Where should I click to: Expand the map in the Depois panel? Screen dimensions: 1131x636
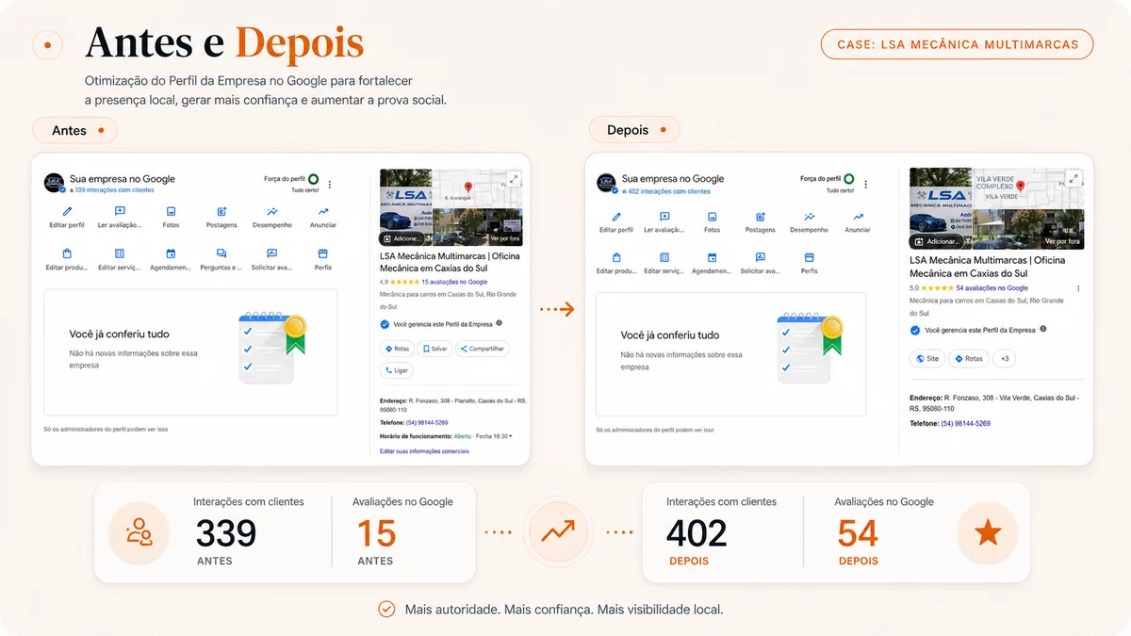pos(1073,178)
